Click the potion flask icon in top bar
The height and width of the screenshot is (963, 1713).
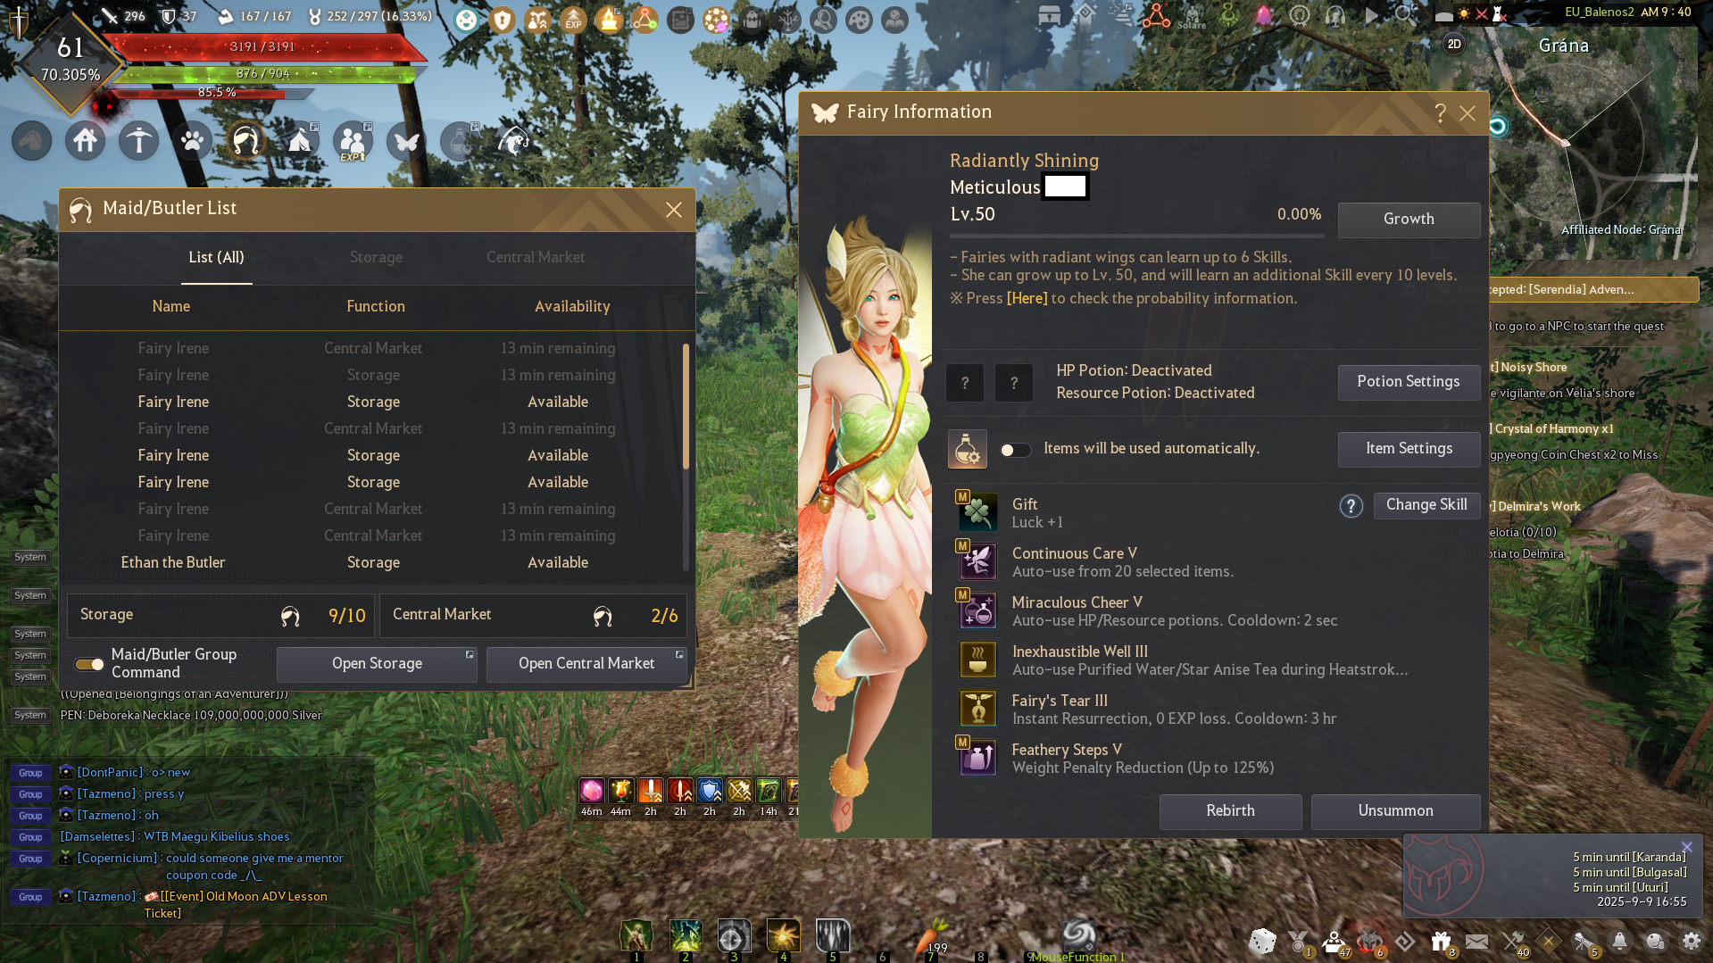(x=461, y=141)
